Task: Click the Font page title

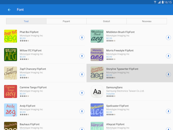Action: pos(20,10)
